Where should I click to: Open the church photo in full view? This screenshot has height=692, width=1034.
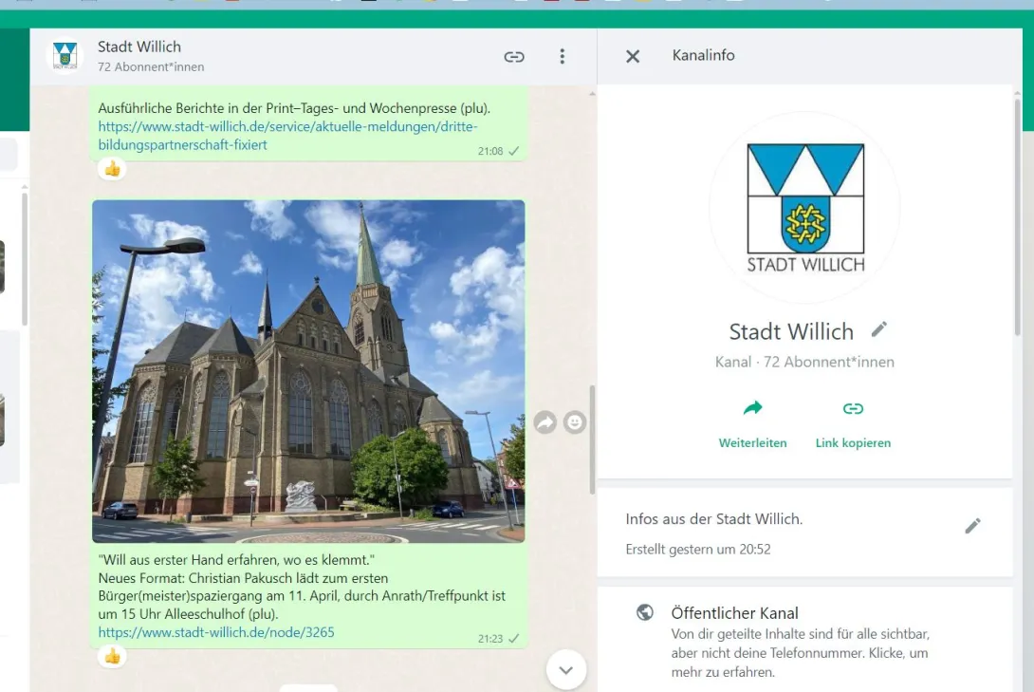tap(308, 371)
